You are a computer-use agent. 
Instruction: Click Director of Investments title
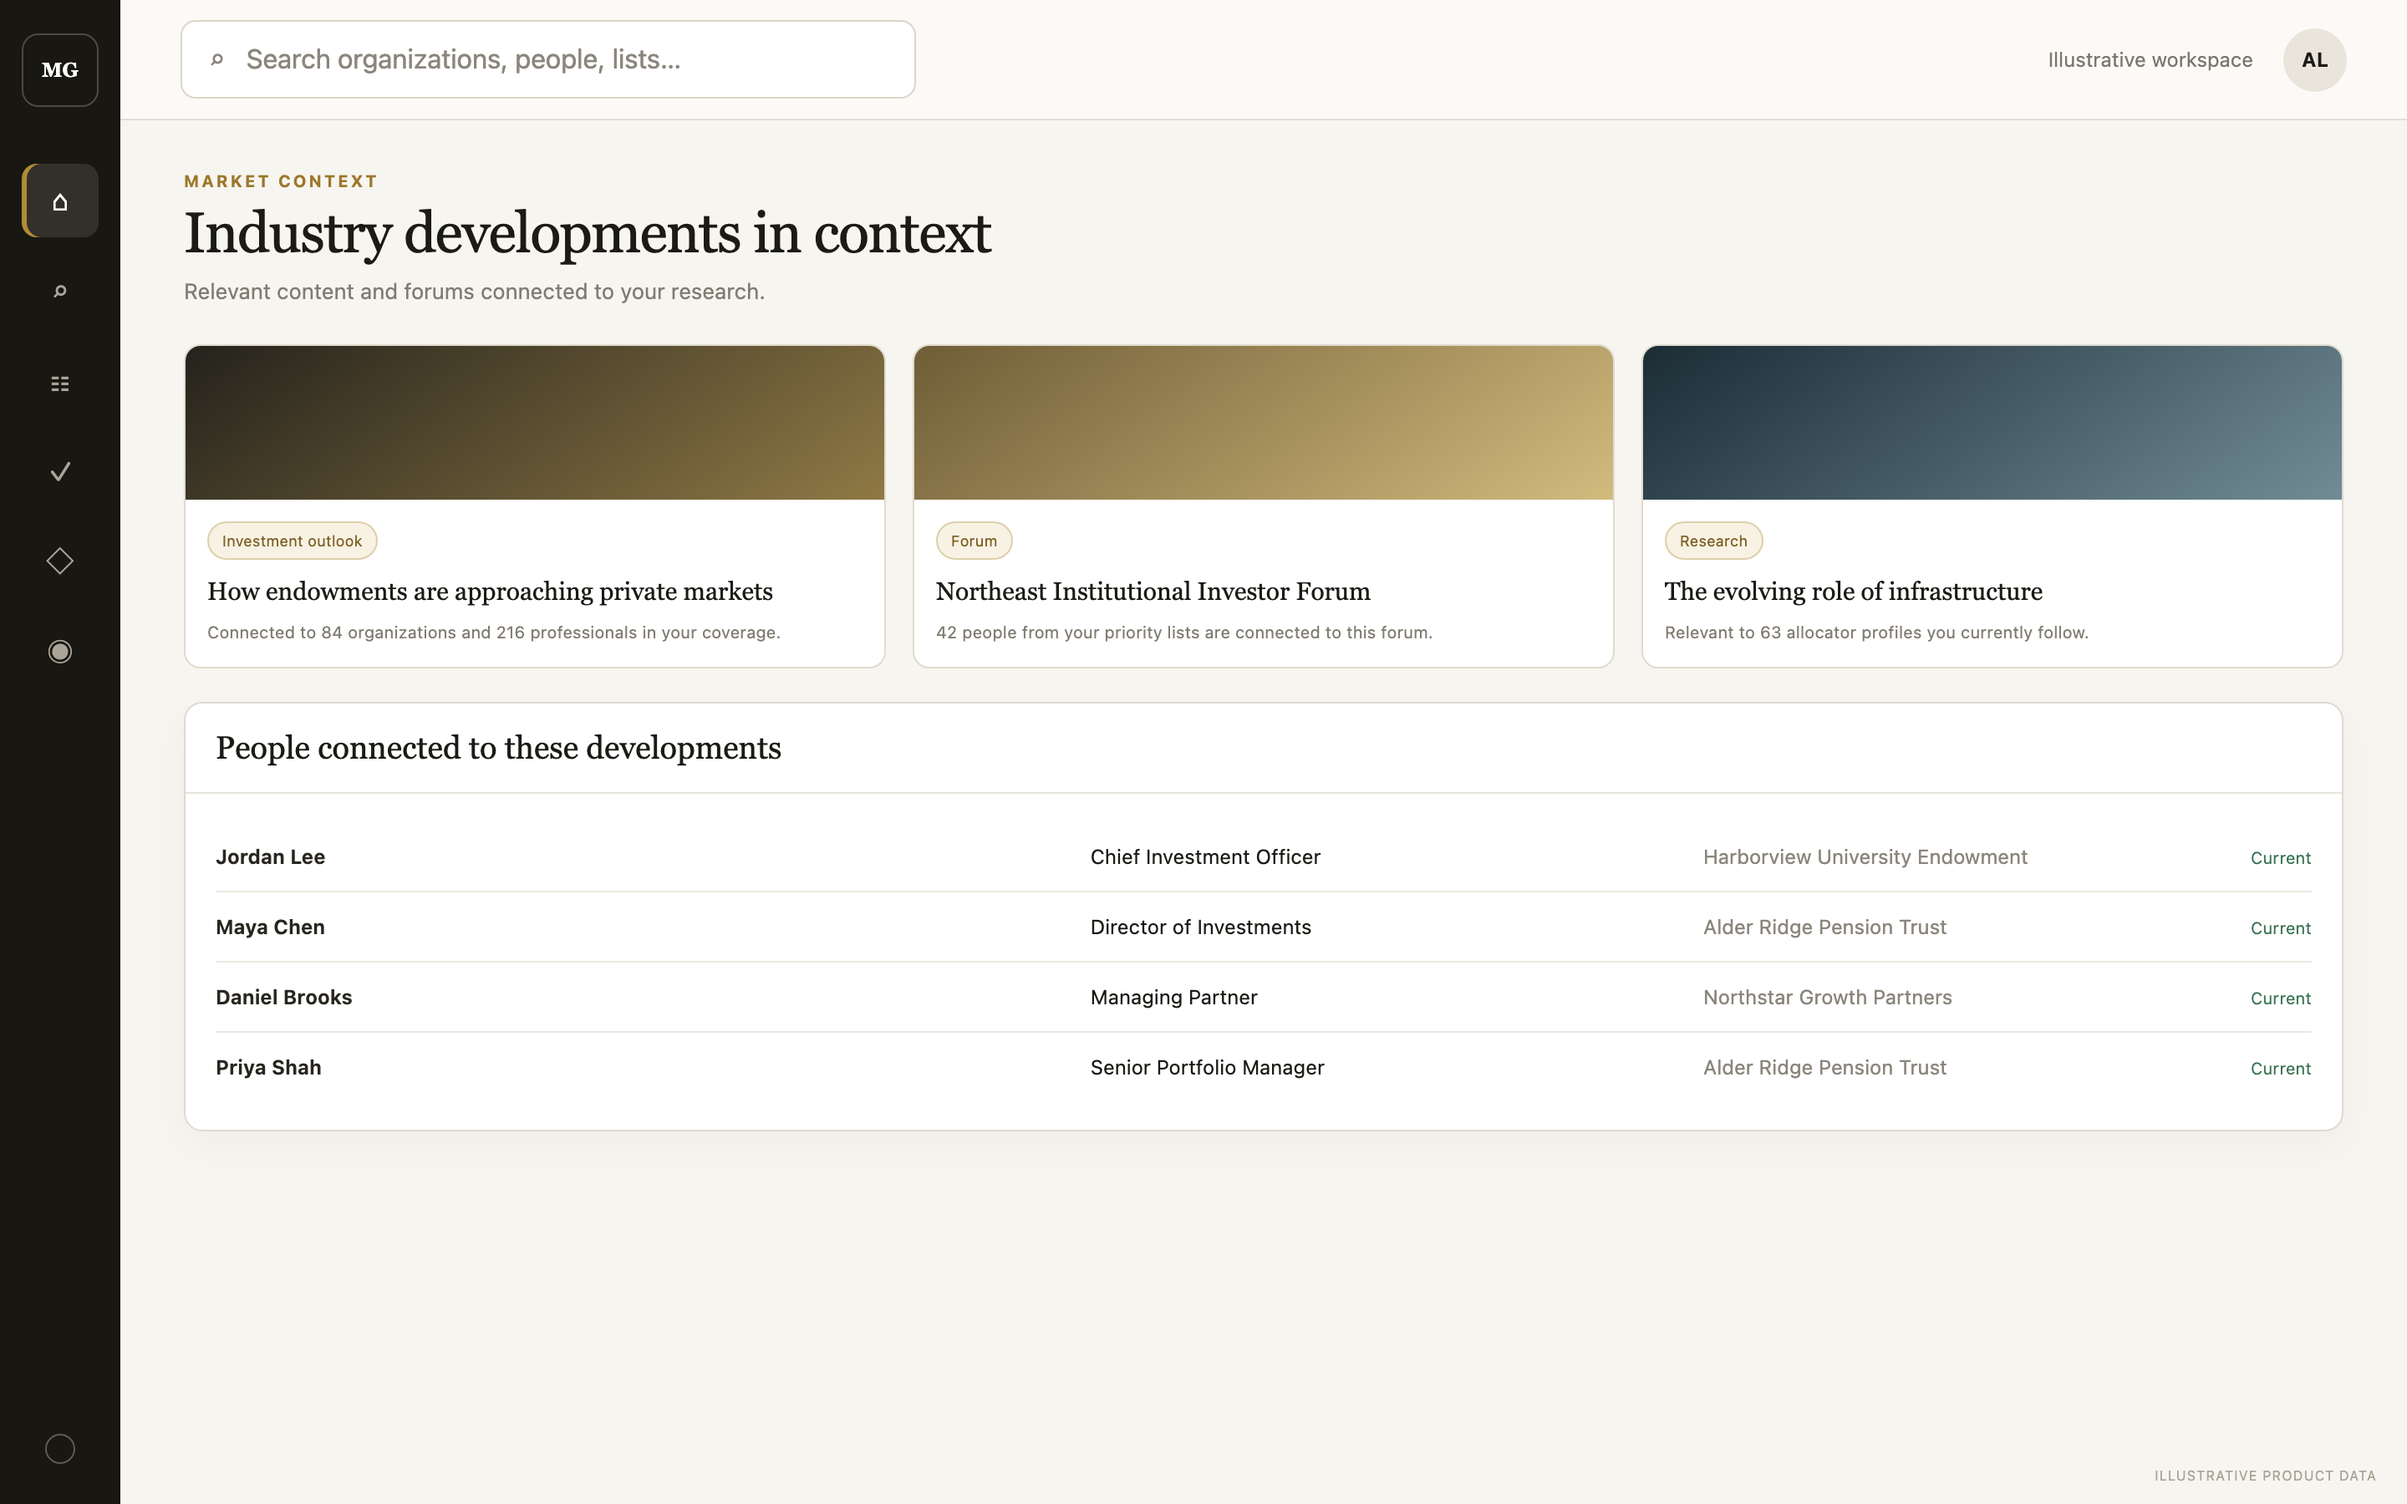click(x=1200, y=927)
